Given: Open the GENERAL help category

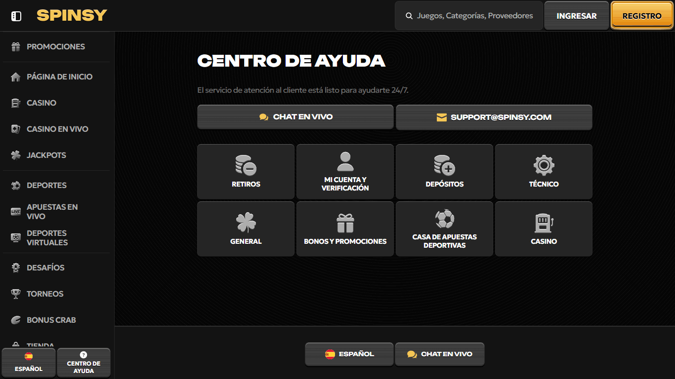Looking at the screenshot, I should tap(246, 229).
